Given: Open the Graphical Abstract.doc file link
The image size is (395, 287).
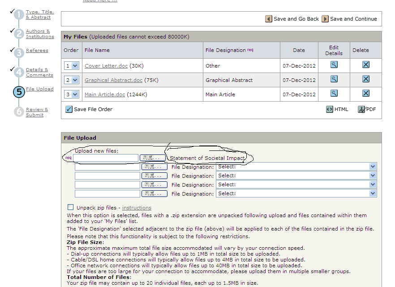Looking at the screenshot, I should coord(113,80).
